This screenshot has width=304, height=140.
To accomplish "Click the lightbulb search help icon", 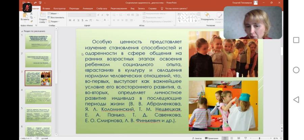I will point(162,8).
